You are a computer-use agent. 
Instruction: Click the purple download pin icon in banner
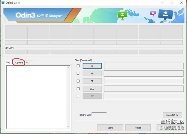(153, 13)
